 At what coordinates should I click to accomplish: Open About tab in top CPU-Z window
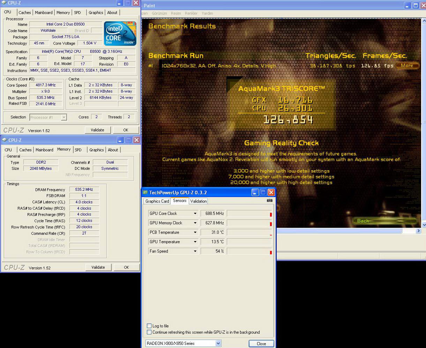coord(112,13)
